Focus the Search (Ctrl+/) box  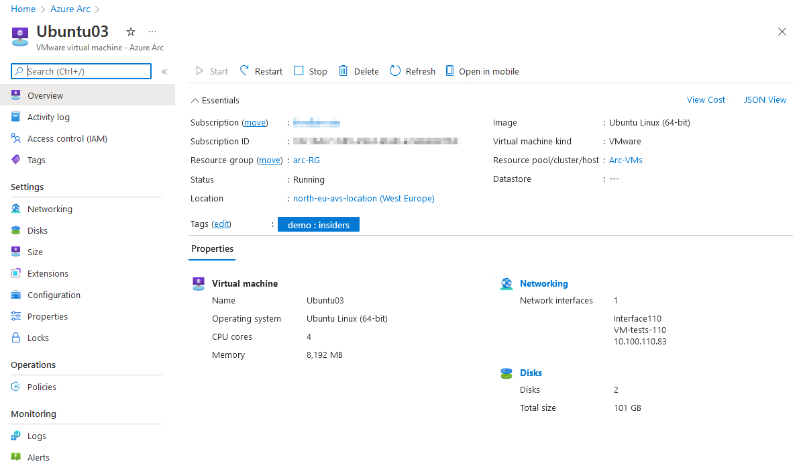(81, 71)
